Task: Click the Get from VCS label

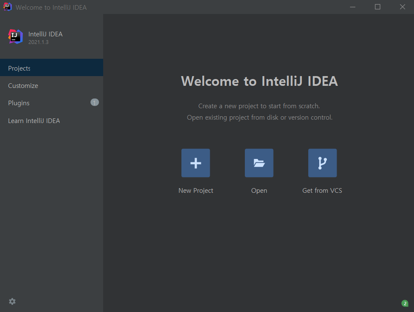Action: pyautogui.click(x=322, y=191)
